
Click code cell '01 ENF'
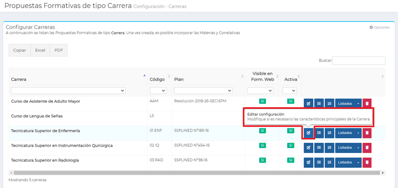coord(156,131)
